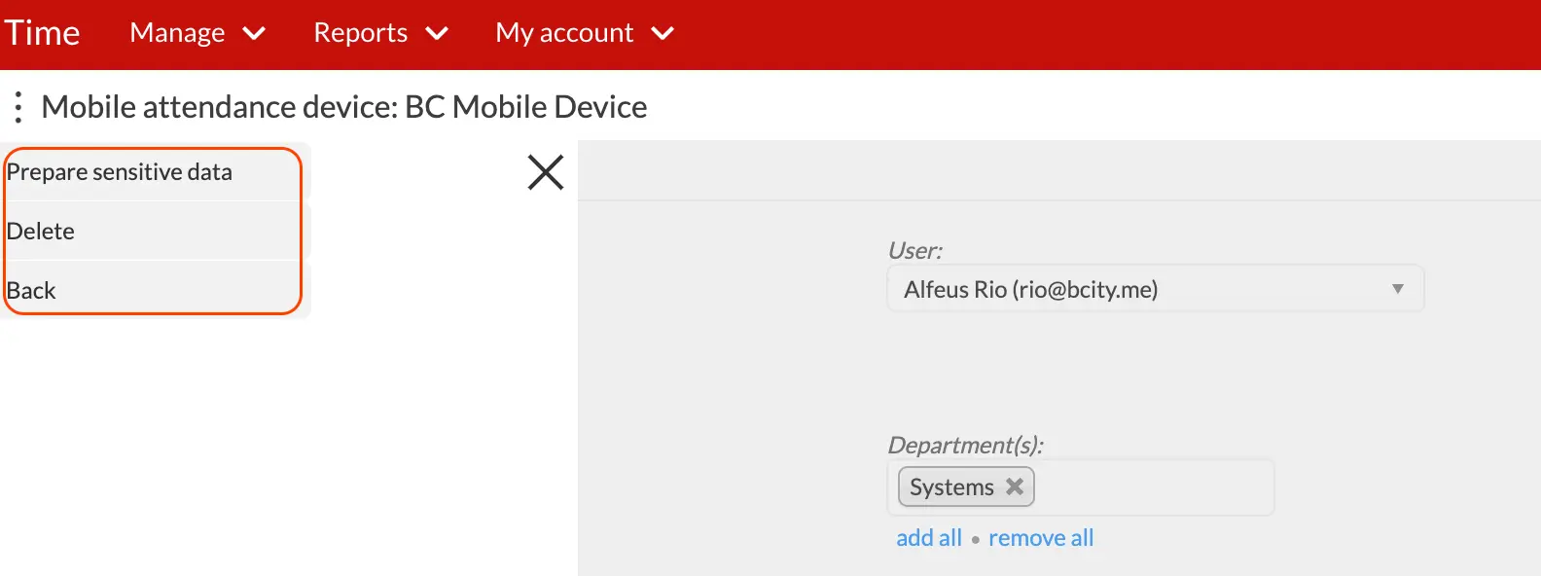Screen dimensions: 1541x576
Task: Select Delete from the actions list
Action: click(41, 232)
